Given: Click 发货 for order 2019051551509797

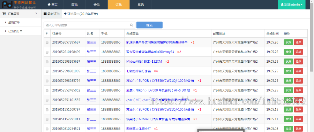Looking at the screenshot, I should pyautogui.click(x=289, y=109).
